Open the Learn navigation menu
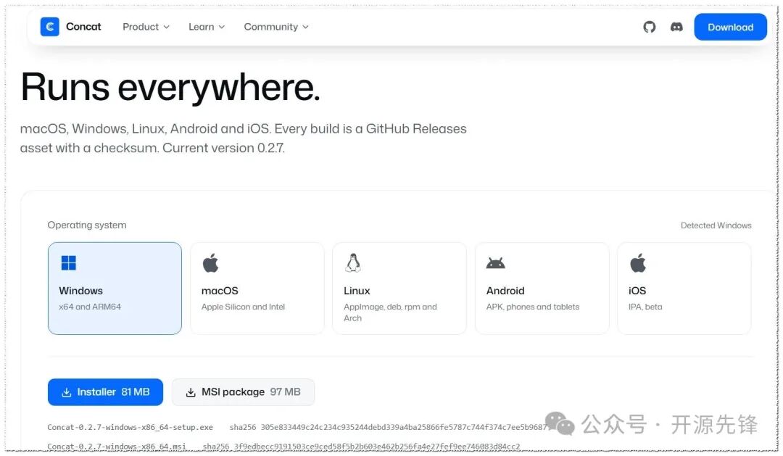 tap(207, 27)
